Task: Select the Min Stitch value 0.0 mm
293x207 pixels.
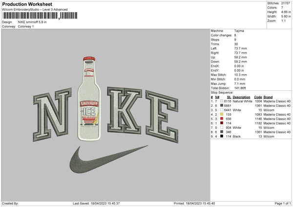Action: (x=240, y=79)
